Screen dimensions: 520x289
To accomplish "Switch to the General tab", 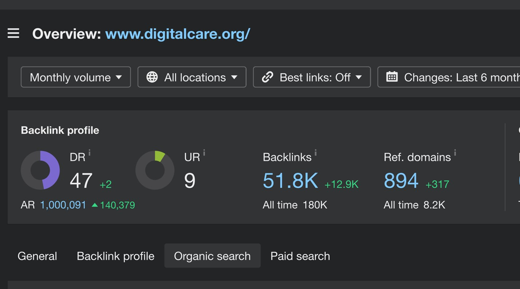I will [37, 256].
